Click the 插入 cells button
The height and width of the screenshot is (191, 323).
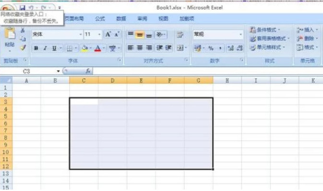point(307,30)
